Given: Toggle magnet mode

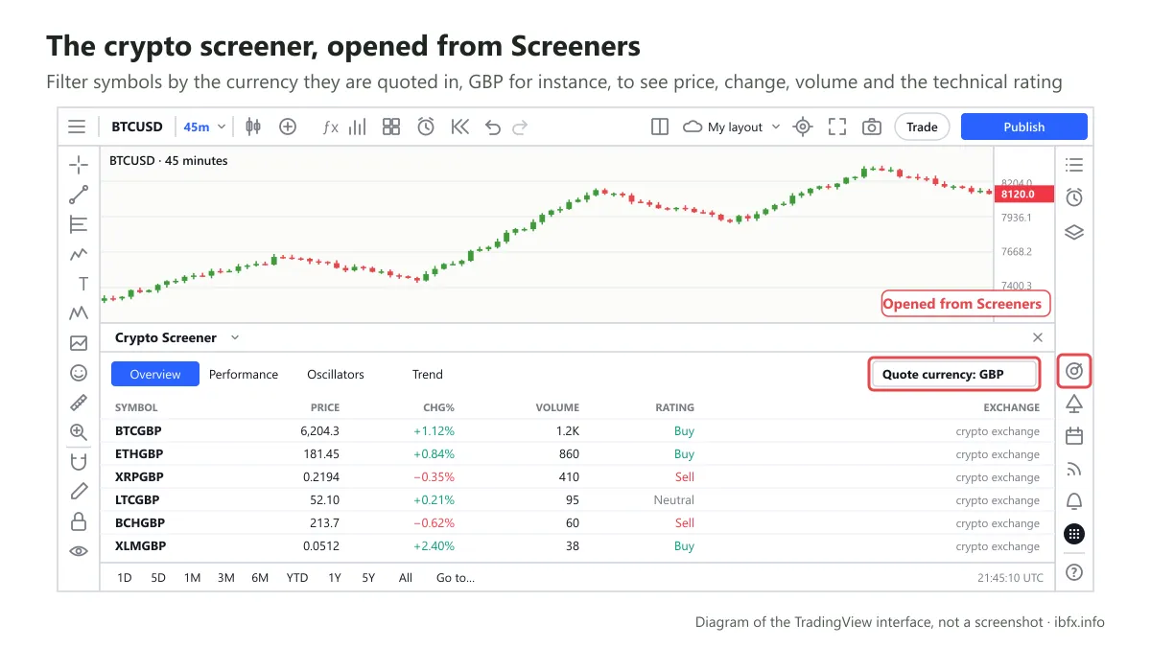Looking at the screenshot, I should pyautogui.click(x=79, y=462).
